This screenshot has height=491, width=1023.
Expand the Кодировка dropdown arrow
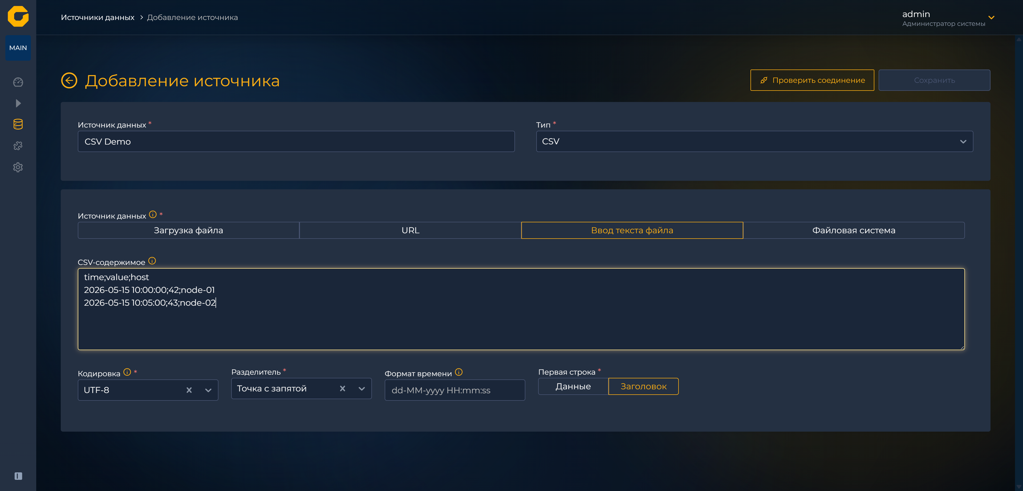pos(208,390)
